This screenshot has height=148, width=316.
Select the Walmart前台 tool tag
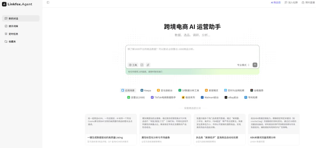click(x=209, y=97)
